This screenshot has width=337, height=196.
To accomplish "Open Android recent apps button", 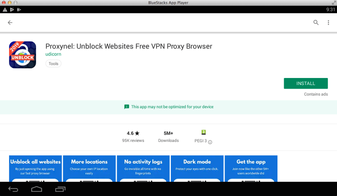I will point(60,189).
